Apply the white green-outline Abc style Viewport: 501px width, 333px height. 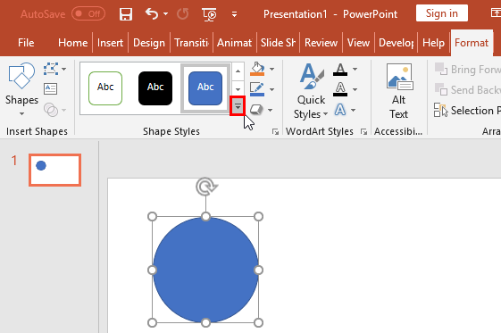(x=105, y=88)
